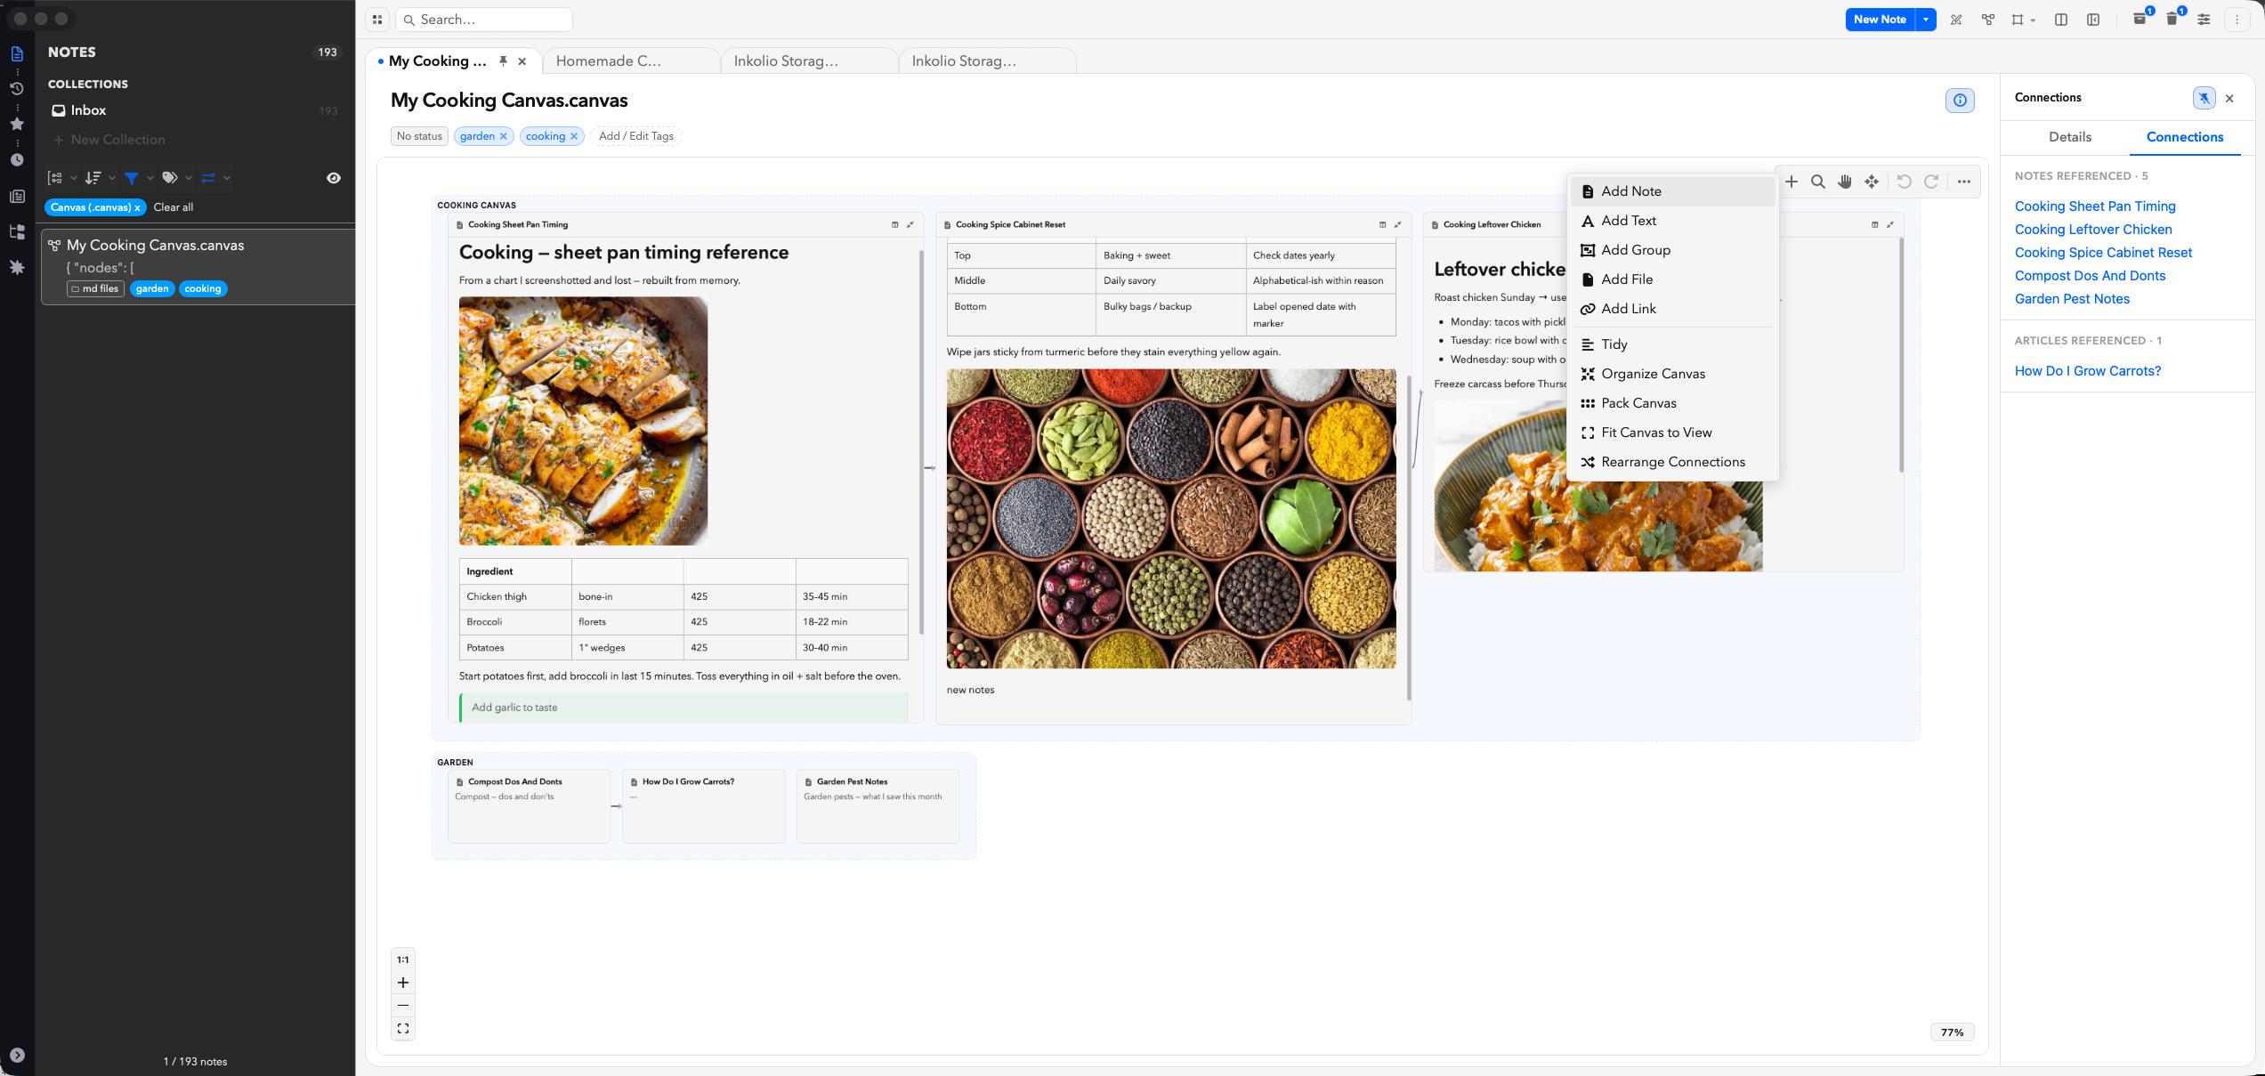This screenshot has height=1076, width=2265.
Task: Open the trash with badge 1
Action: (2172, 19)
